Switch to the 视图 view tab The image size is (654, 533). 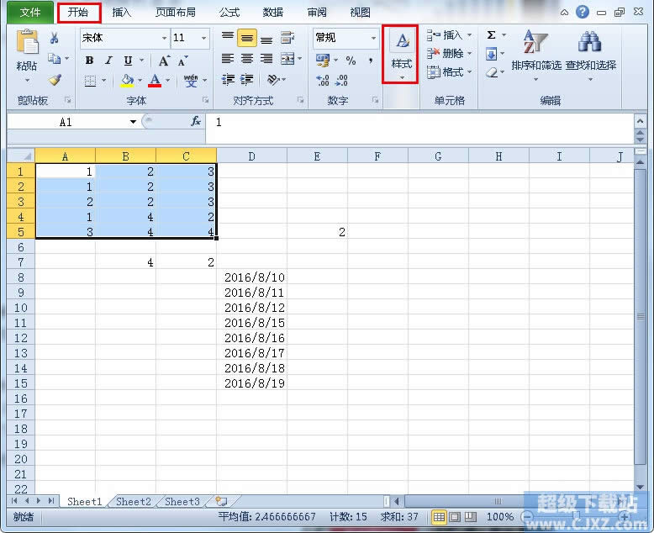(x=361, y=13)
